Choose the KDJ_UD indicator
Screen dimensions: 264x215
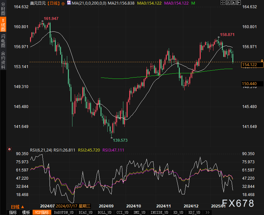[195, 212]
